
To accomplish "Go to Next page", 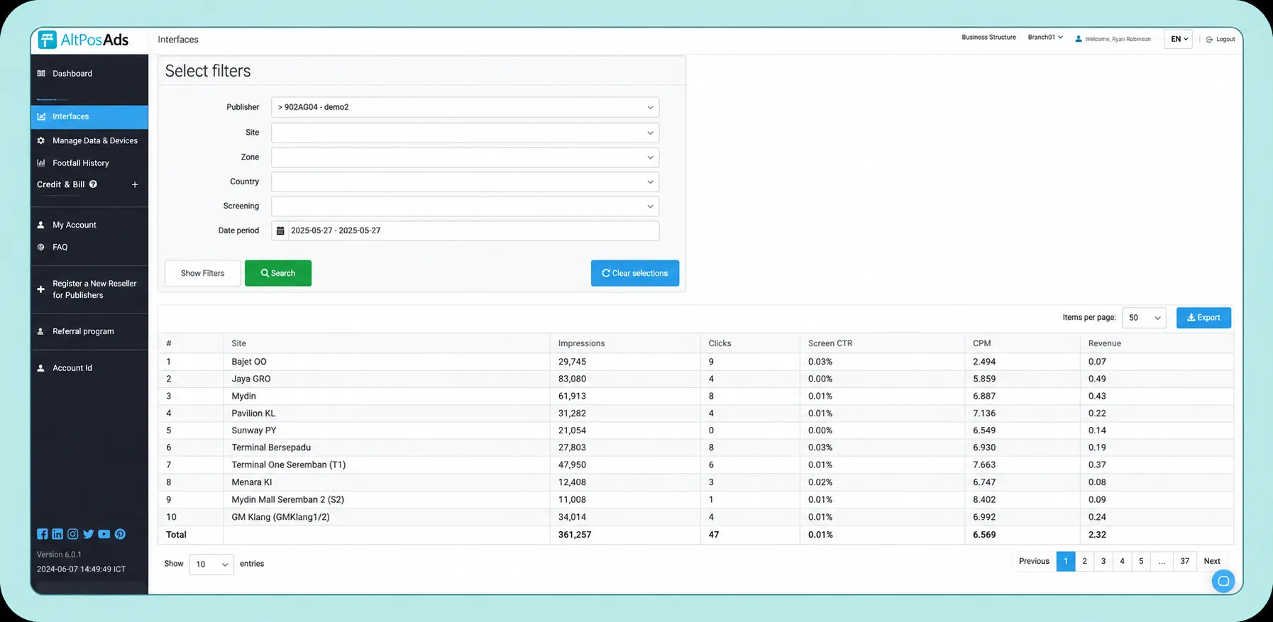I will [x=1212, y=561].
